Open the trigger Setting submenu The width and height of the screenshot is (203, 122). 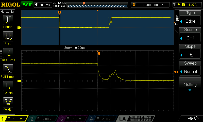190,85
